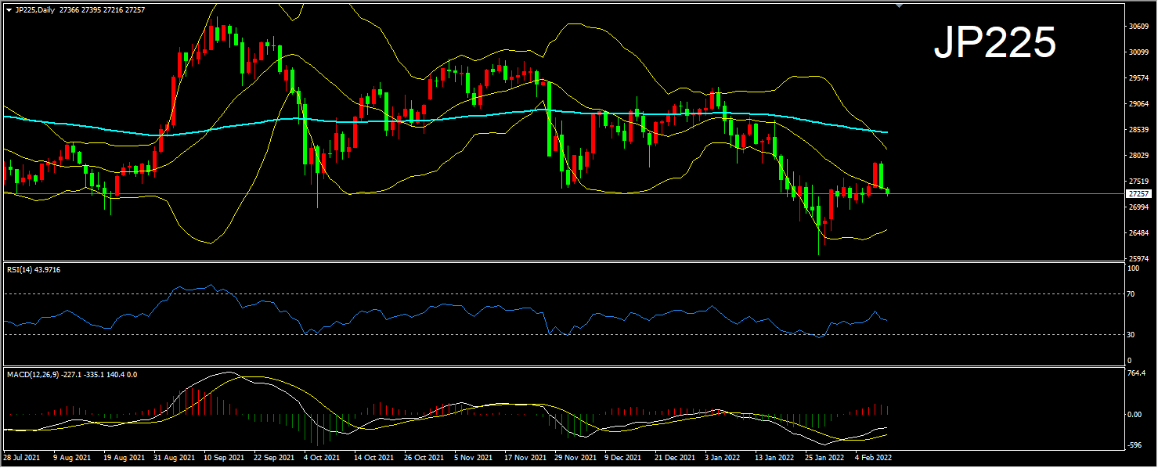The image size is (1158, 468).
Task: Click the large JP225 text label
Action: click(994, 42)
